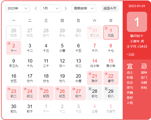Click the 返回今天 button
The width and height of the screenshot is (151, 120).
110,8
